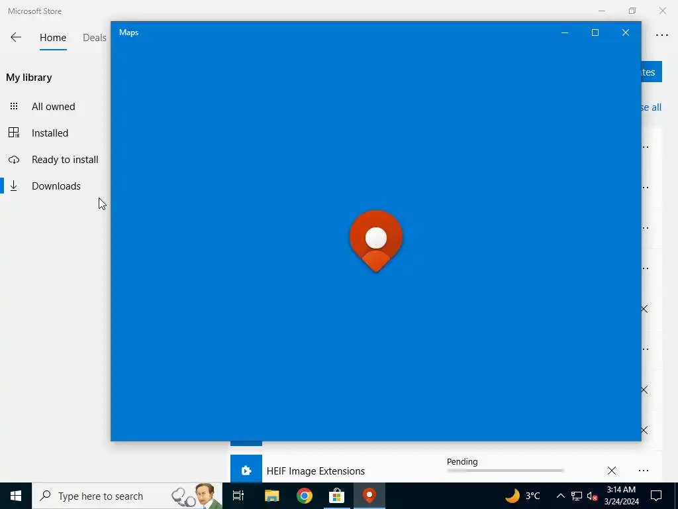The width and height of the screenshot is (678, 509).
Task: Click the Downloads arrow icon
Action: (x=14, y=186)
